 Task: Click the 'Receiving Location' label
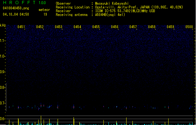tap(73, 7)
